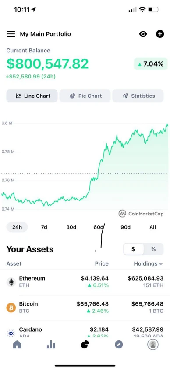Toggle balance visibility eye icon
Viewport: 170px width, 370px height.
(x=143, y=34)
